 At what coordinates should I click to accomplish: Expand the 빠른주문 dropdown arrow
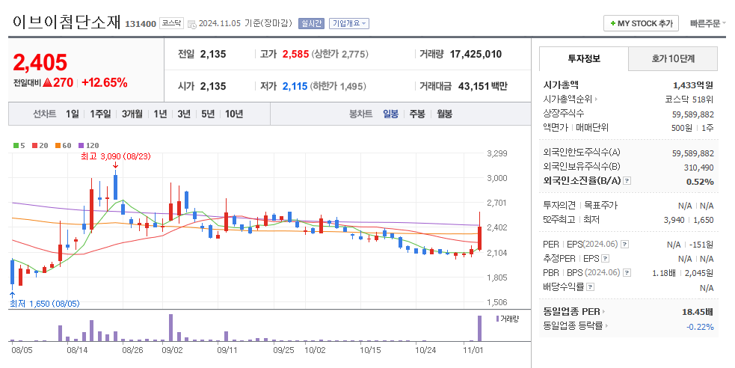[724, 23]
